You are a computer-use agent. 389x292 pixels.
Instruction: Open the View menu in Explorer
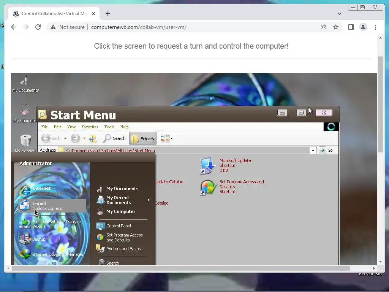click(x=71, y=127)
